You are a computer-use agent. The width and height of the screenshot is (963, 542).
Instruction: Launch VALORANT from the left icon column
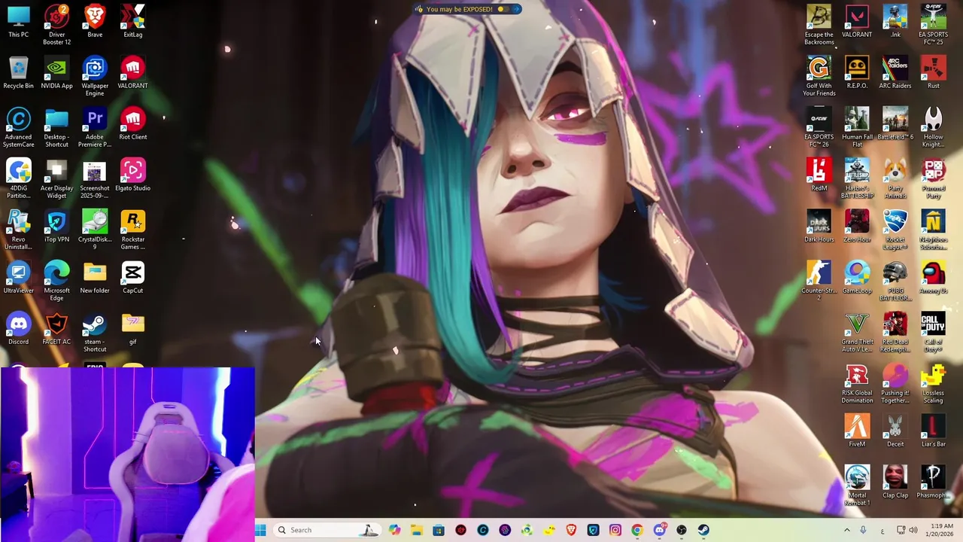point(132,72)
